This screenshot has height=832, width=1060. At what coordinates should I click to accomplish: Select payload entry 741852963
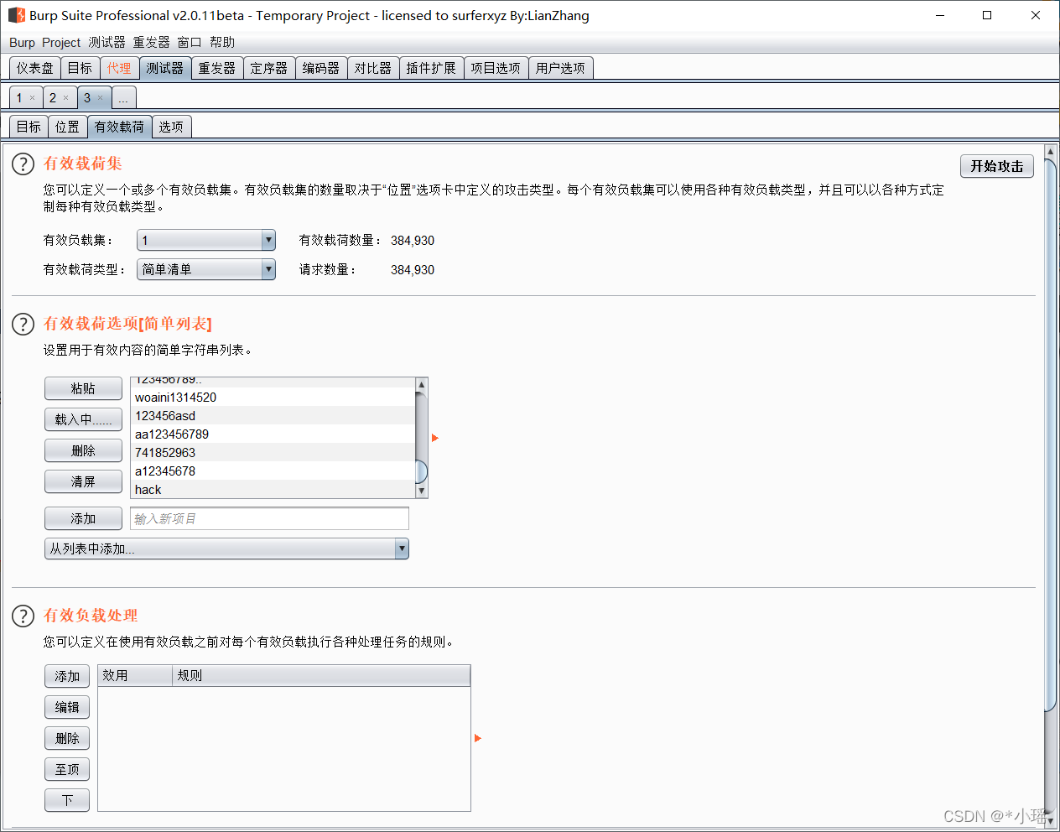coord(273,453)
